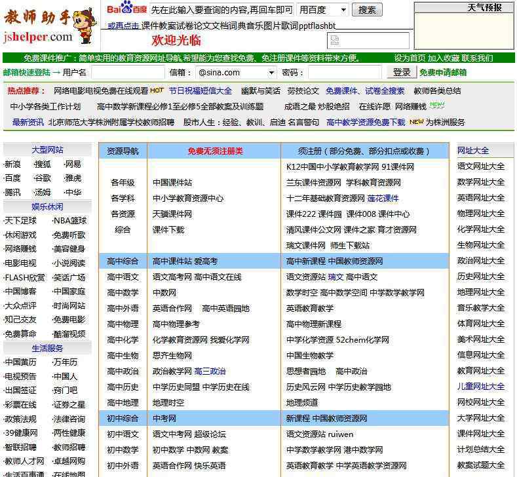Open 节日祝福短信大全 link

pyautogui.click(x=200, y=90)
